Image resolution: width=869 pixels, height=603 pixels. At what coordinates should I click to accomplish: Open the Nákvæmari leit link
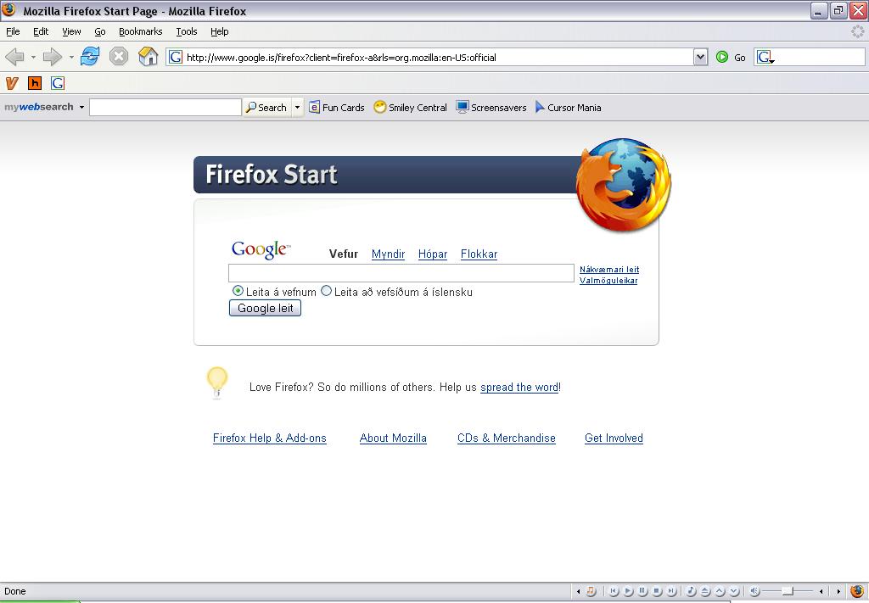click(609, 269)
